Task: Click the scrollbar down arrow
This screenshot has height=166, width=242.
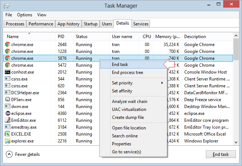Action: pos(236,142)
